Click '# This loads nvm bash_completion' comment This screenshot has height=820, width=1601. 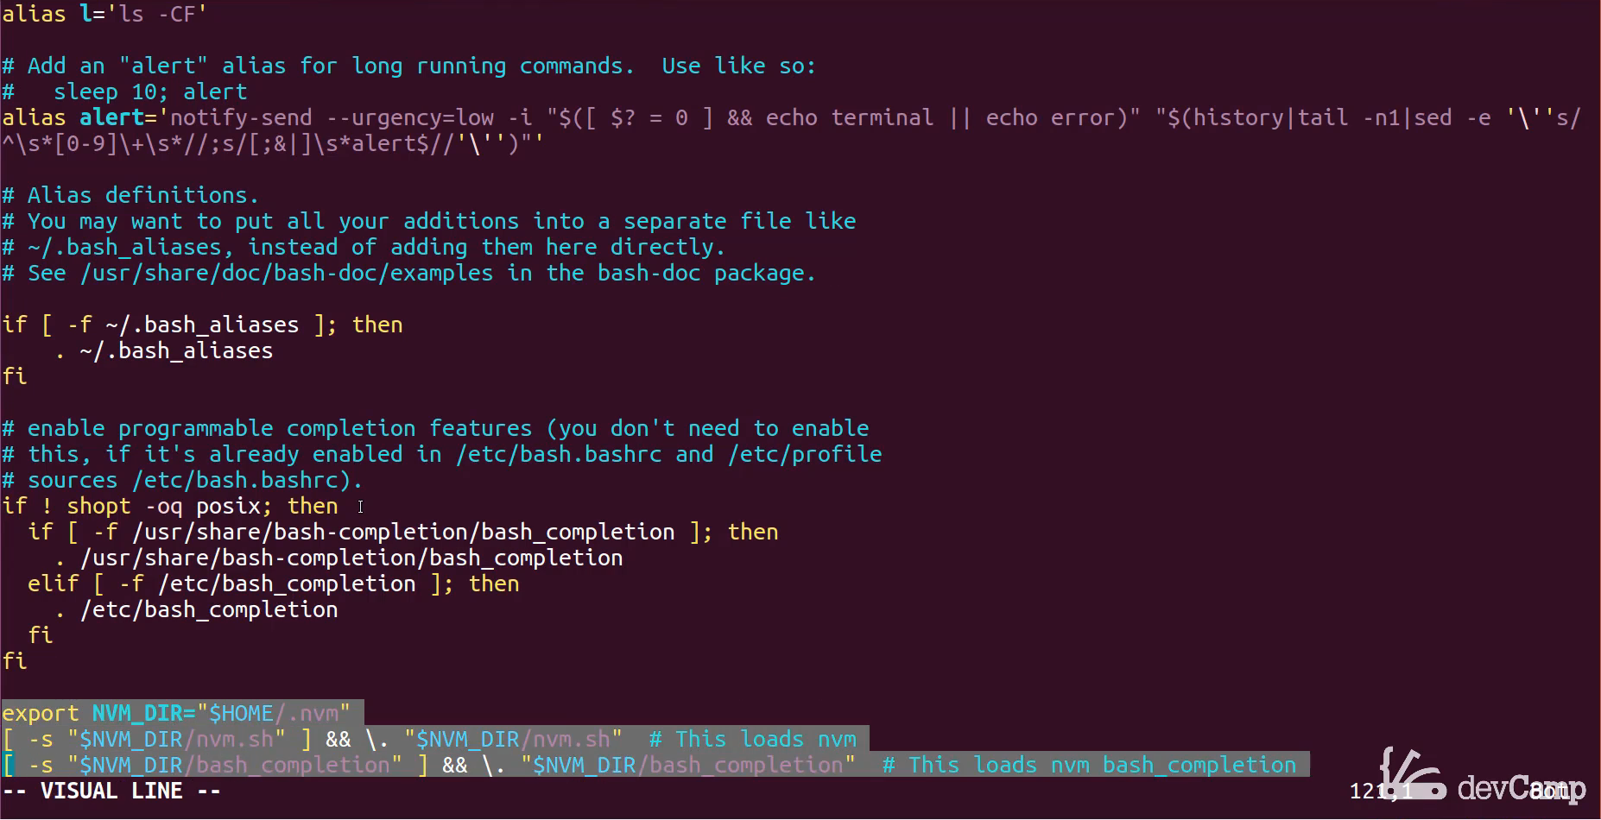coord(1090,765)
